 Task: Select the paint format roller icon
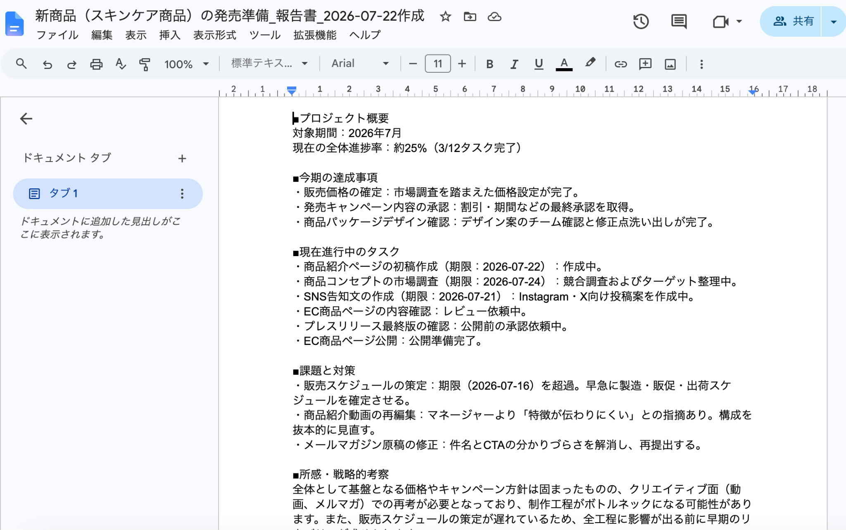145,64
